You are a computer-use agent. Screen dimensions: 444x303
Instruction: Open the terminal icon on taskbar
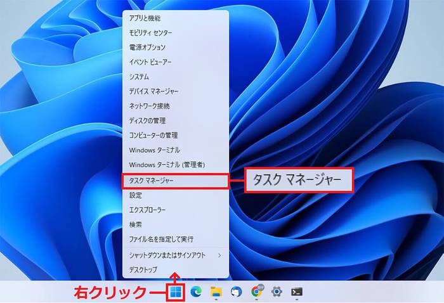point(297,292)
